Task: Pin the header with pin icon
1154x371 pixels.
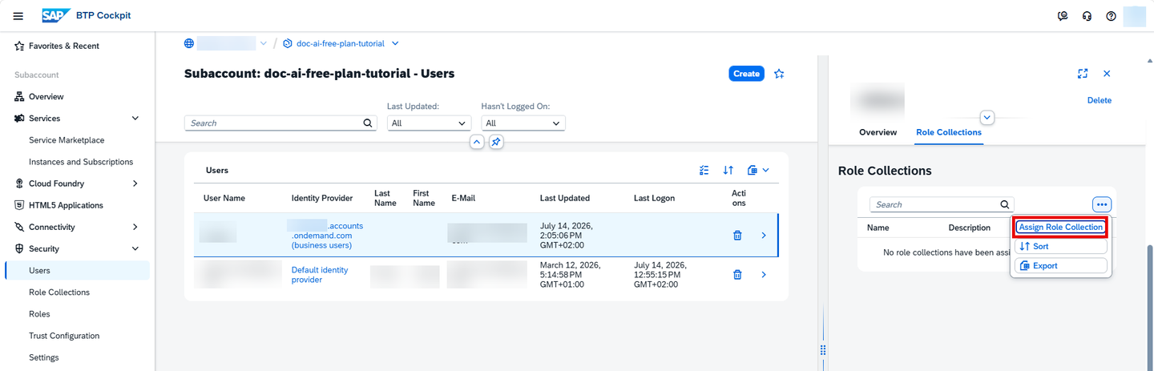Action: [496, 142]
